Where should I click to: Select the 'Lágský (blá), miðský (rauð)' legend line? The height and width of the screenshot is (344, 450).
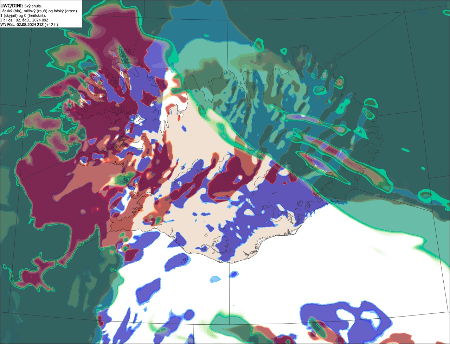[39, 11]
